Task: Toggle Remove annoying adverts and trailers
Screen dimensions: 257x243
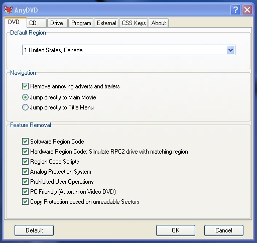Action: 25,86
